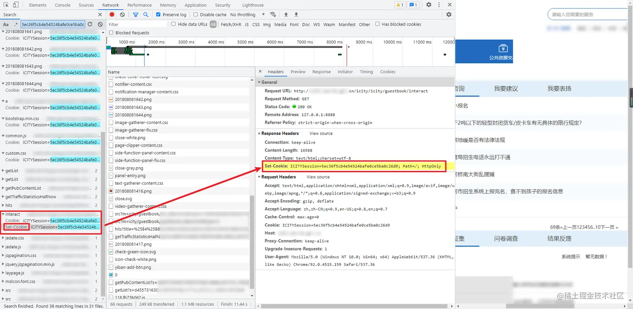Viewport: 633px width, 309px height.
Task: Filter requests by Fetch/XHR
Action: coord(231,25)
